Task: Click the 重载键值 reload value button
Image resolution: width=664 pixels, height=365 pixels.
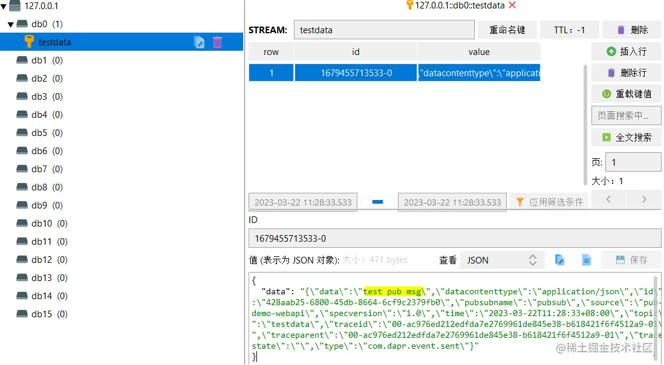Action: [x=627, y=94]
